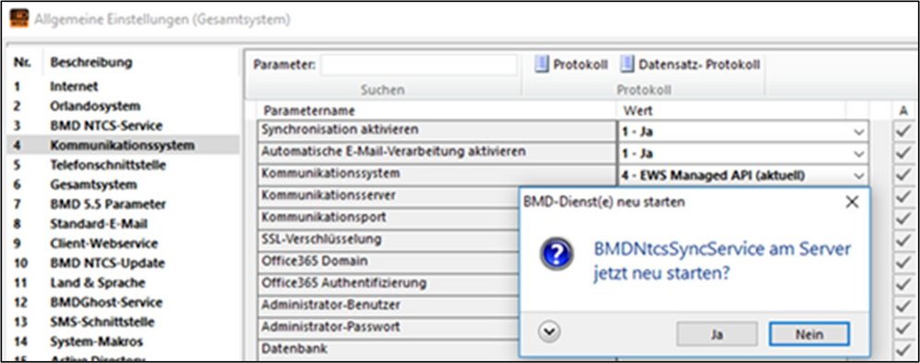Open the Synchronisation aktivieren value dropdown
This screenshot has height=363, width=920.
[859, 132]
